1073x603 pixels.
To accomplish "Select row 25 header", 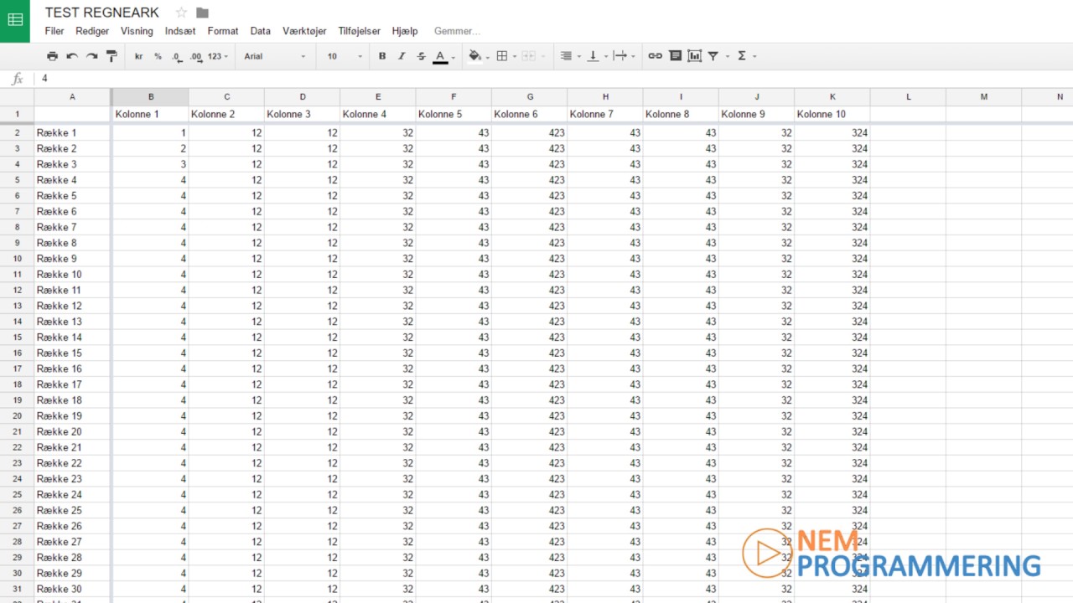I will point(17,494).
